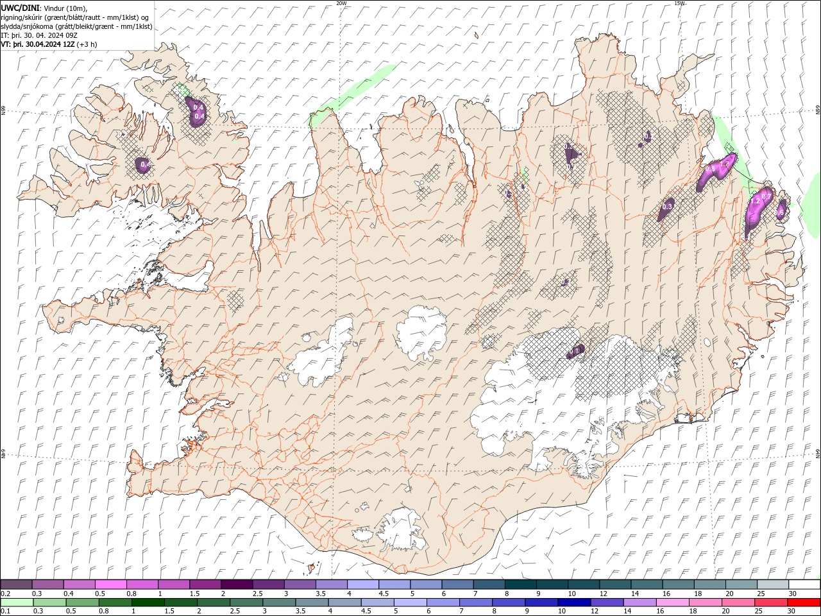Image resolution: width=821 pixels, height=616 pixels.
Task: Pick the bright pink 0.5–0.8 swatch, top legend row
Action: point(110,585)
